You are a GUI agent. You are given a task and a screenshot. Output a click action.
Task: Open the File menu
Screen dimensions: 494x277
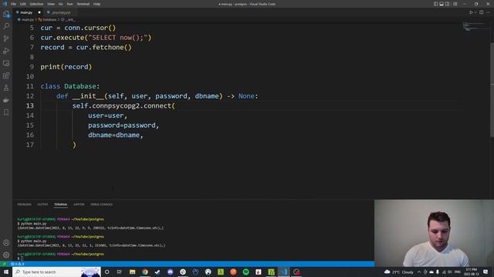point(14,4)
